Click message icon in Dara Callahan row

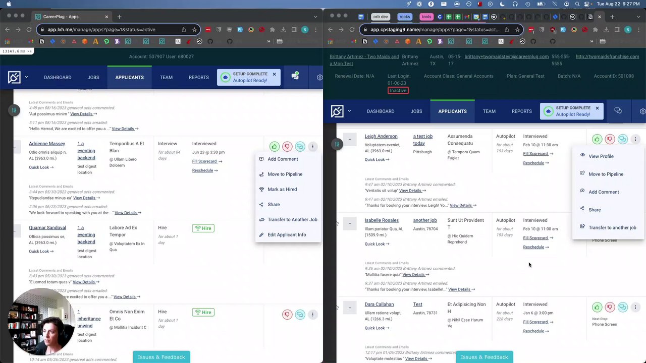tap(623, 307)
